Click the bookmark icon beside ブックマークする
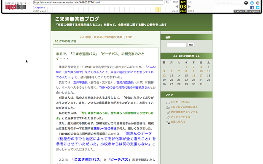Image resolution: width=263 pixels, height=164 pixels. [x=168, y=117]
